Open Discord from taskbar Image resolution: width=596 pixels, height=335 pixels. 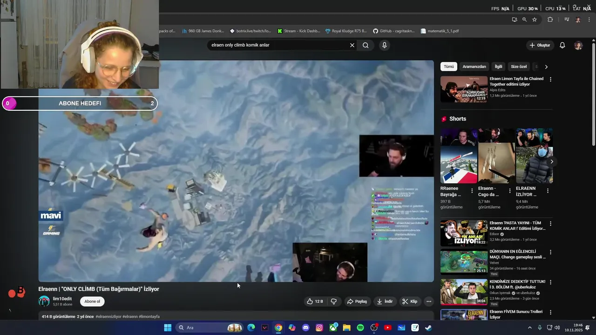pyautogui.click(x=305, y=328)
